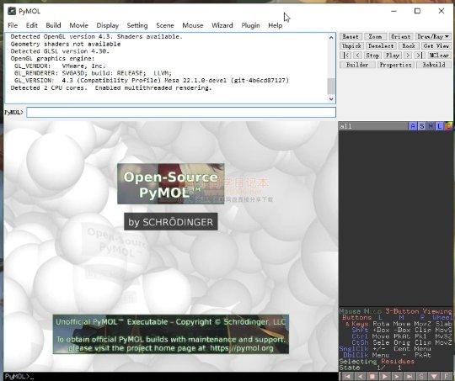
Task: Click the log output scrollbar thumb
Action: tap(331, 86)
